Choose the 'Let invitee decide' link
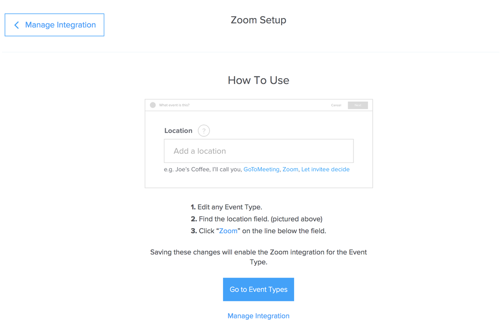 [325, 169]
